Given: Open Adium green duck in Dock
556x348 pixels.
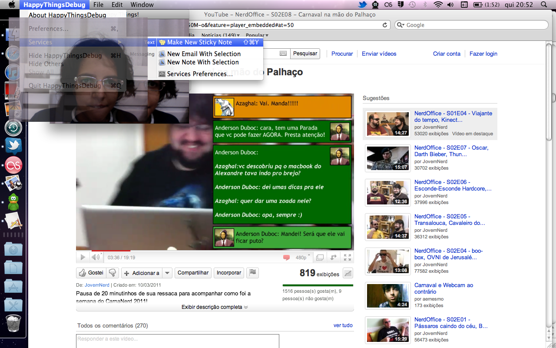Looking at the screenshot, I should pos(13,202).
